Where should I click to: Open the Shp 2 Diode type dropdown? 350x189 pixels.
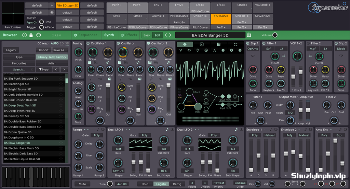click(x=341, y=49)
